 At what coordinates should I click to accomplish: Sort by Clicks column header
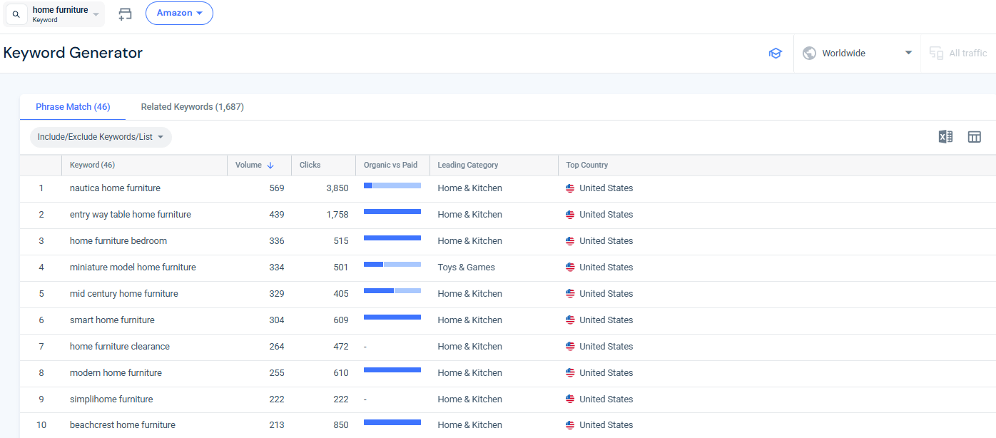click(x=310, y=165)
